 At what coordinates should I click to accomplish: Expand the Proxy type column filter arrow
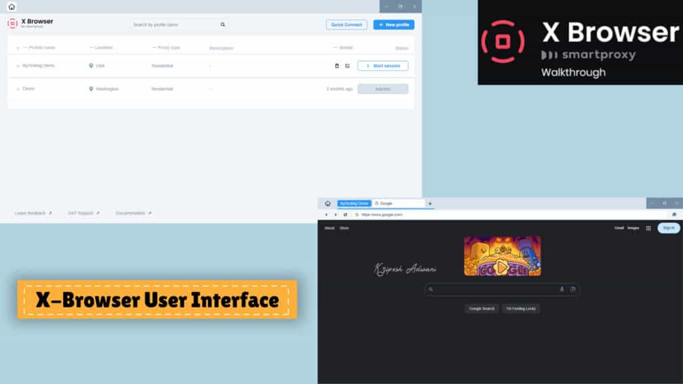click(x=152, y=47)
